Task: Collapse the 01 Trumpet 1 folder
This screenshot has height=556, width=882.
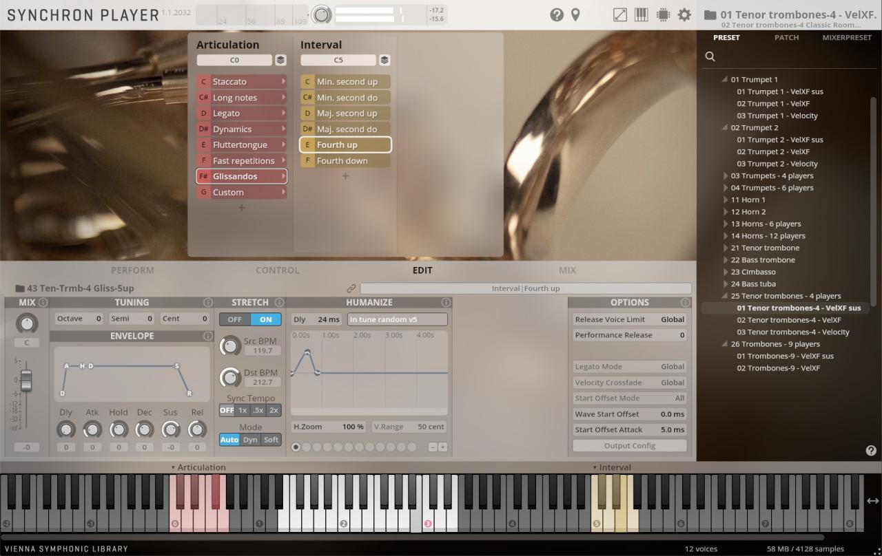Action: click(725, 80)
